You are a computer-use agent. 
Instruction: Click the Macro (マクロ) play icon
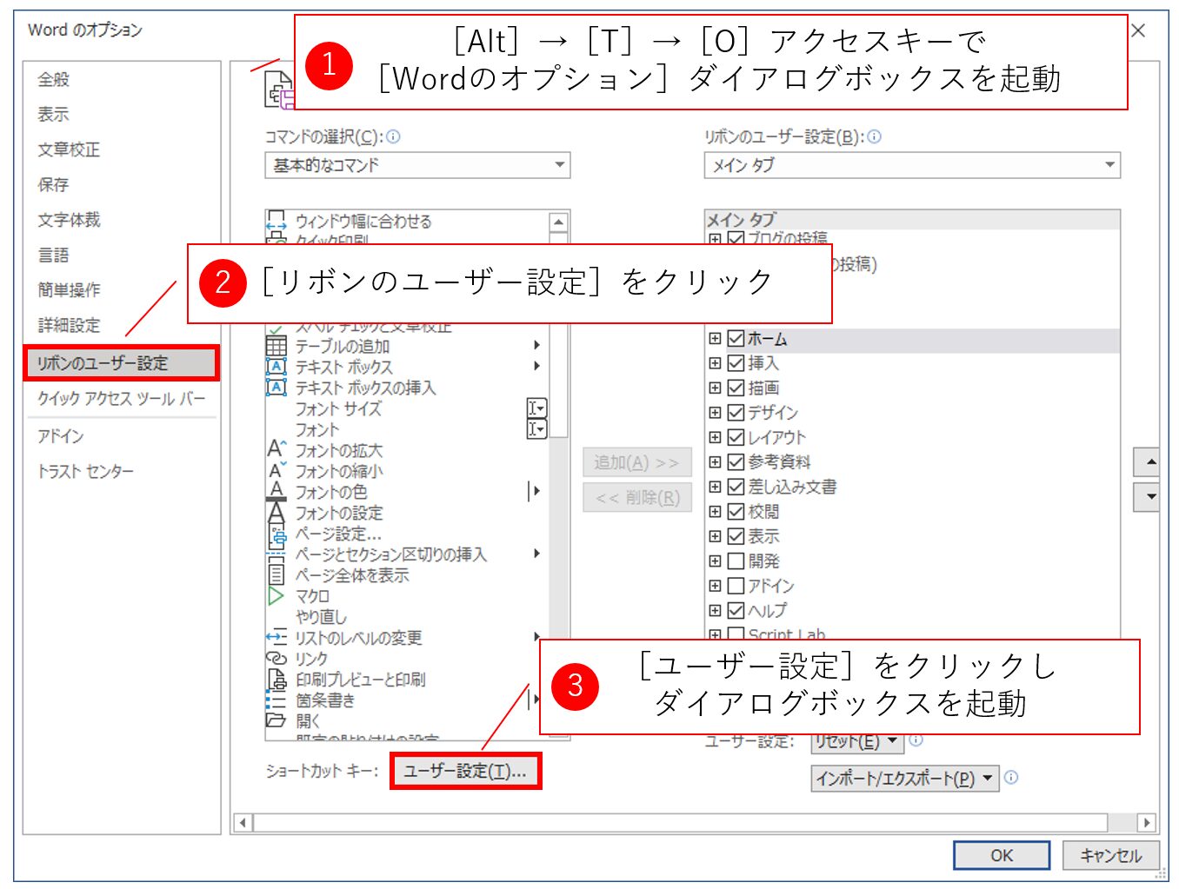(276, 596)
